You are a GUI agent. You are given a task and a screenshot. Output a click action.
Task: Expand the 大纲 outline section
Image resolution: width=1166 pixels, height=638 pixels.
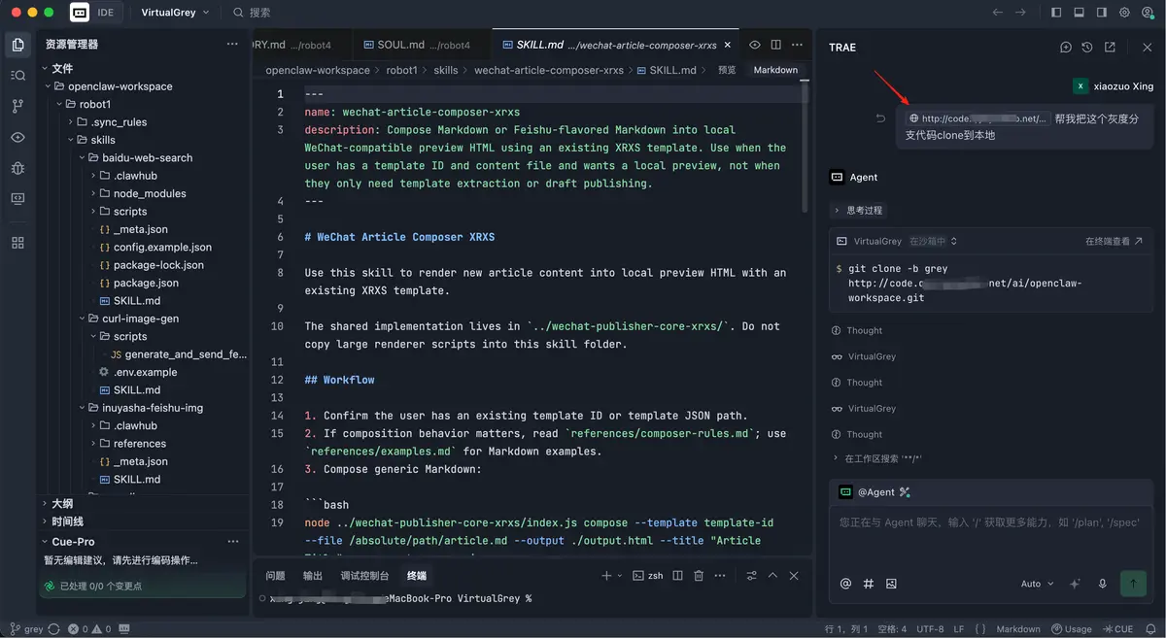coord(62,503)
